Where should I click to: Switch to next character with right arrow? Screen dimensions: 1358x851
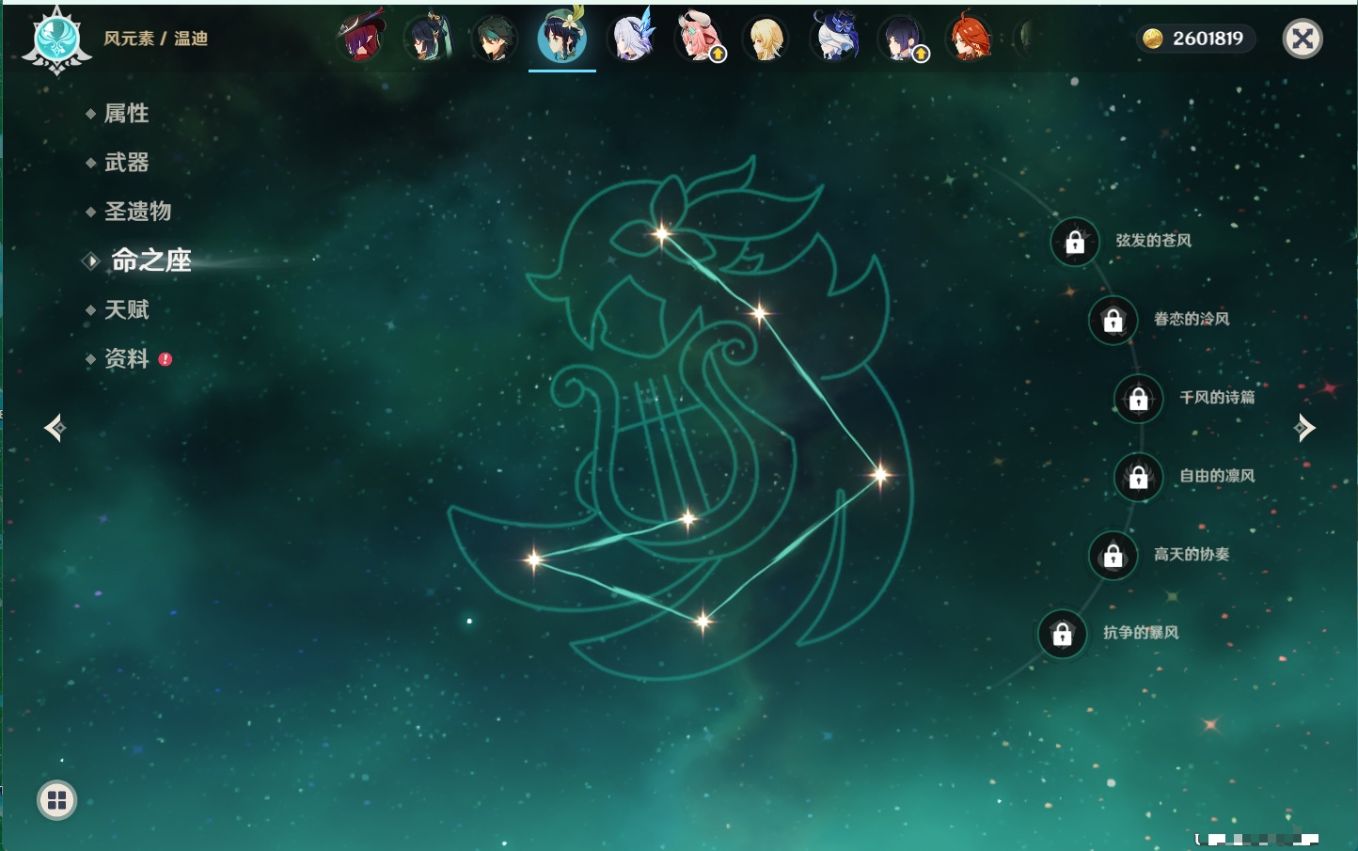point(1304,428)
